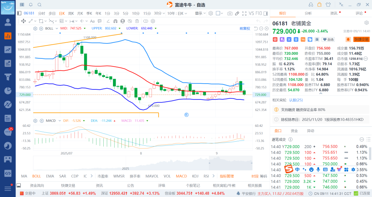
Task: Open quote panel settings gear
Action: 366,23
